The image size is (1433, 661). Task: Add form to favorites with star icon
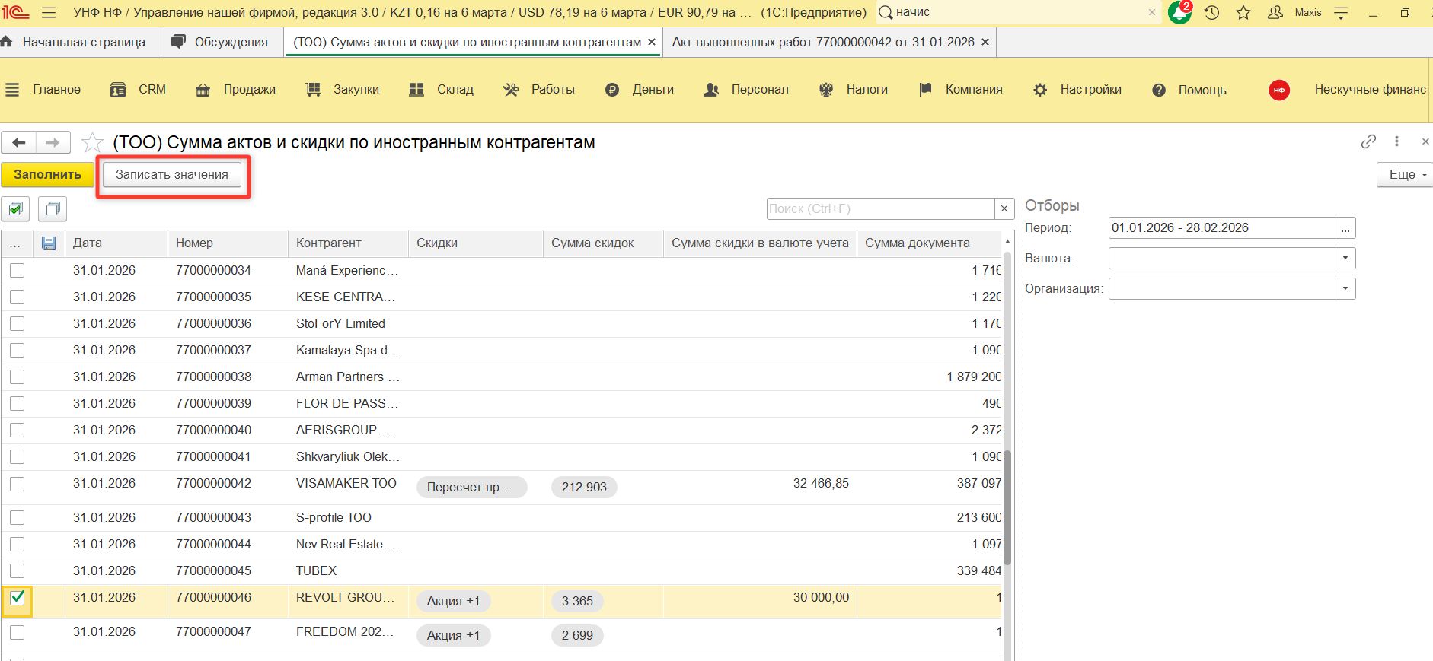(92, 143)
